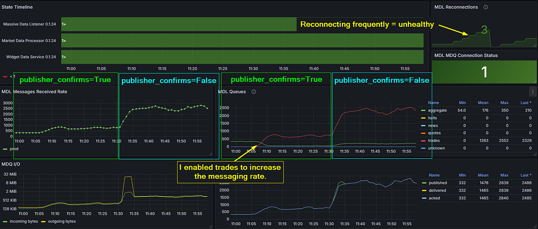Toggle the aggregate series visibility
The height and width of the screenshot is (229, 538).
click(438, 110)
